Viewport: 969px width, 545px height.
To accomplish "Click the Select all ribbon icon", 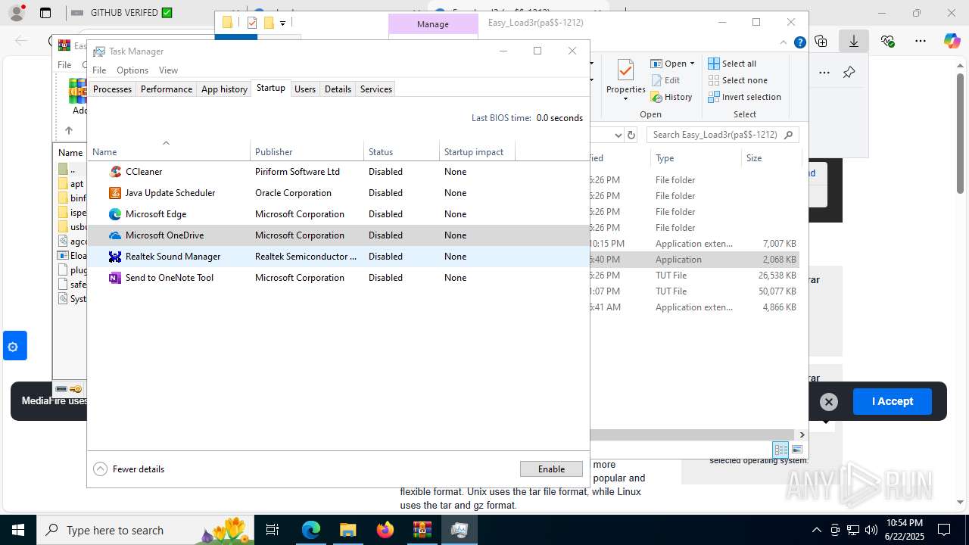I will 713,64.
